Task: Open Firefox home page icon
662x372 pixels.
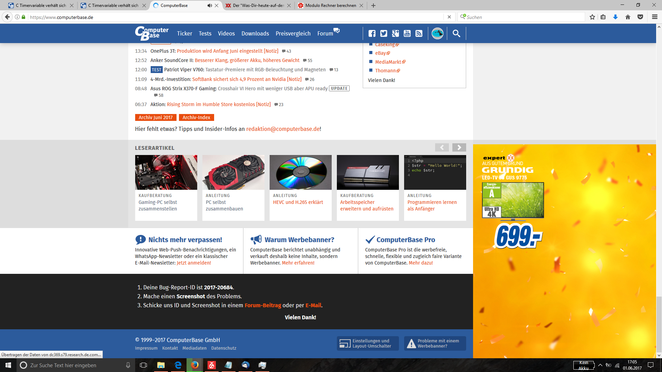Action: click(x=628, y=17)
